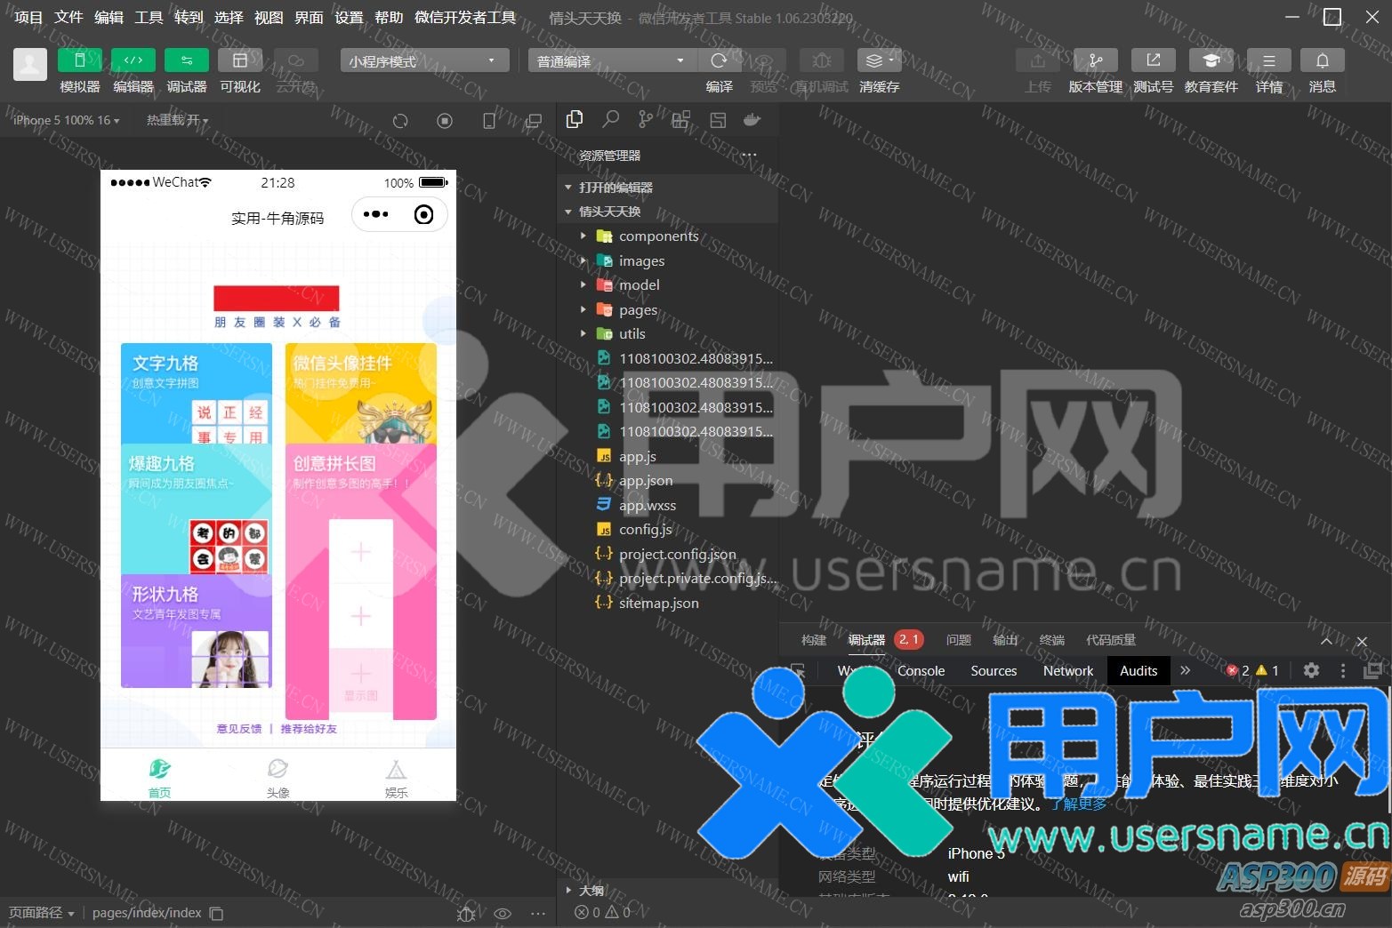Open the 小程序模式 mode dropdown
The width and height of the screenshot is (1392, 928).
coord(423,60)
